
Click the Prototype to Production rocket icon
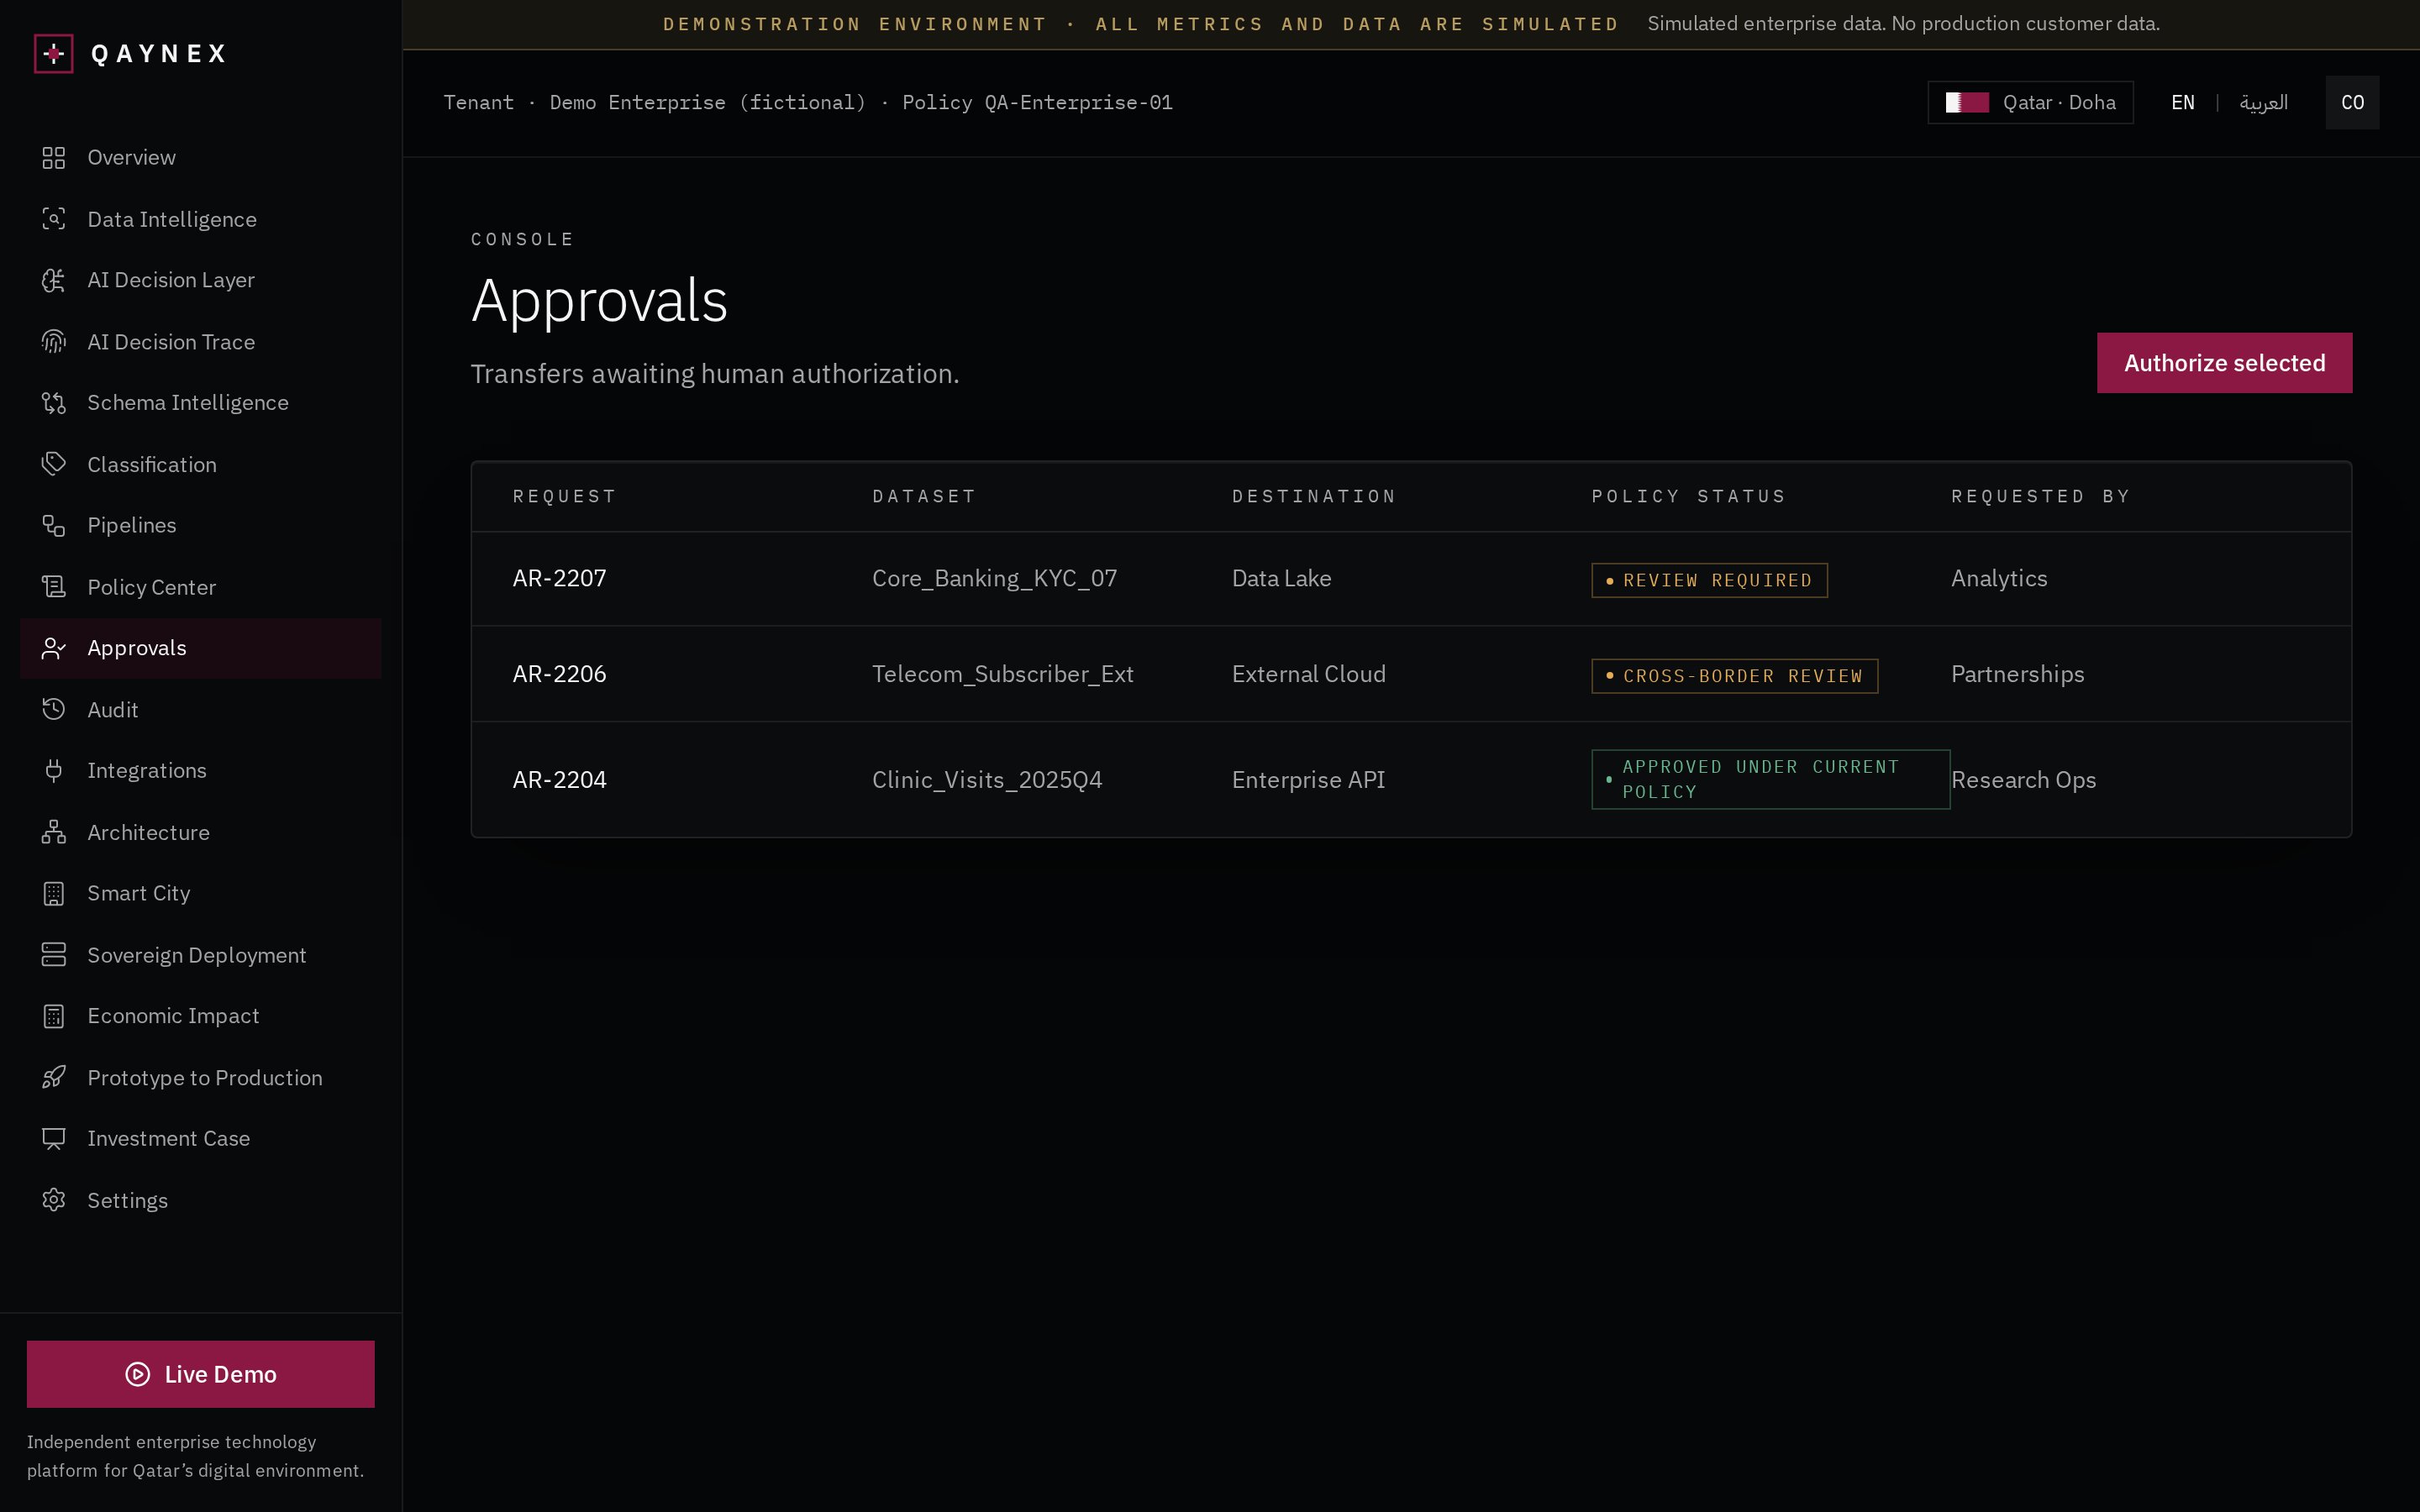pos(54,1077)
